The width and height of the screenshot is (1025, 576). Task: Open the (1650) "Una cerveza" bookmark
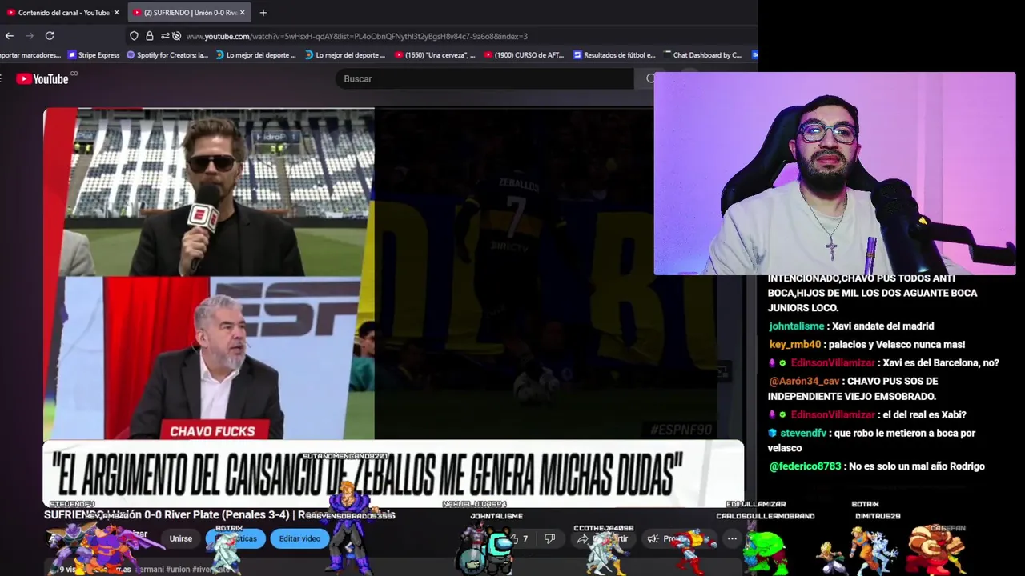click(435, 55)
